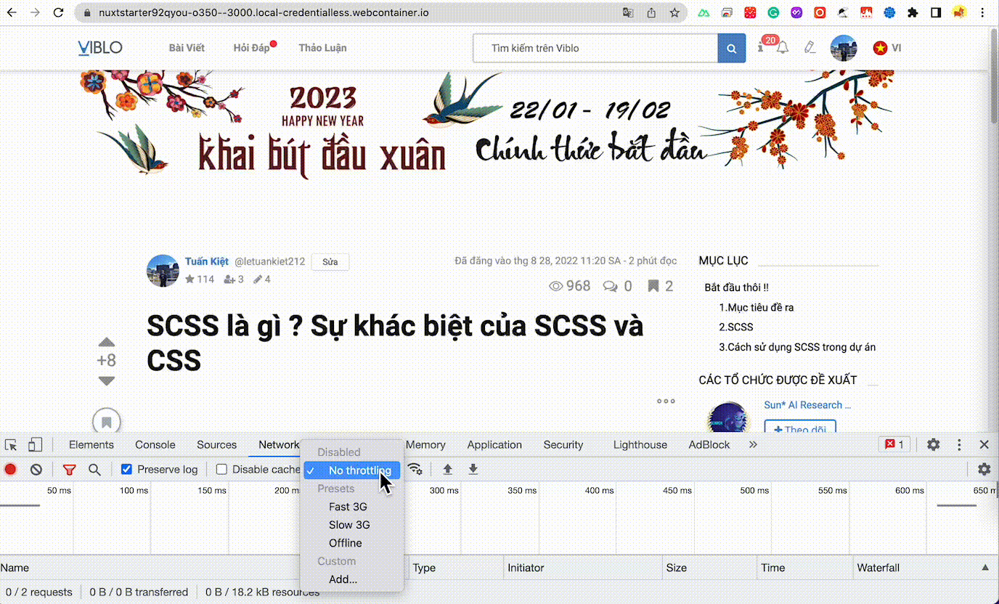This screenshot has height=604, width=999.
Task: Activate the DevTools inspect element picker
Action: [11, 445]
